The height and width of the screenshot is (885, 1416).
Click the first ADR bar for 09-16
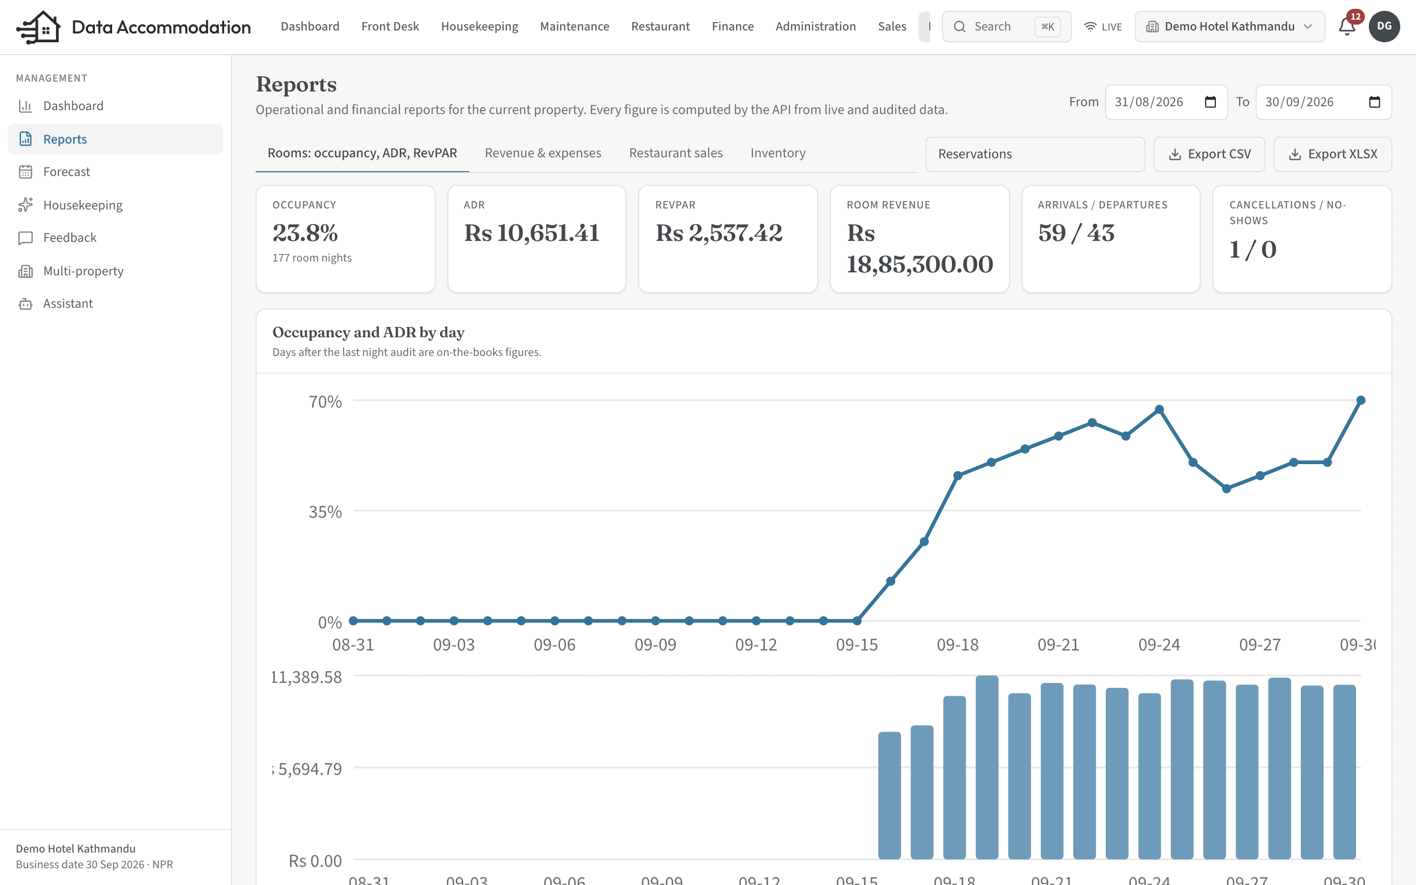(889, 796)
